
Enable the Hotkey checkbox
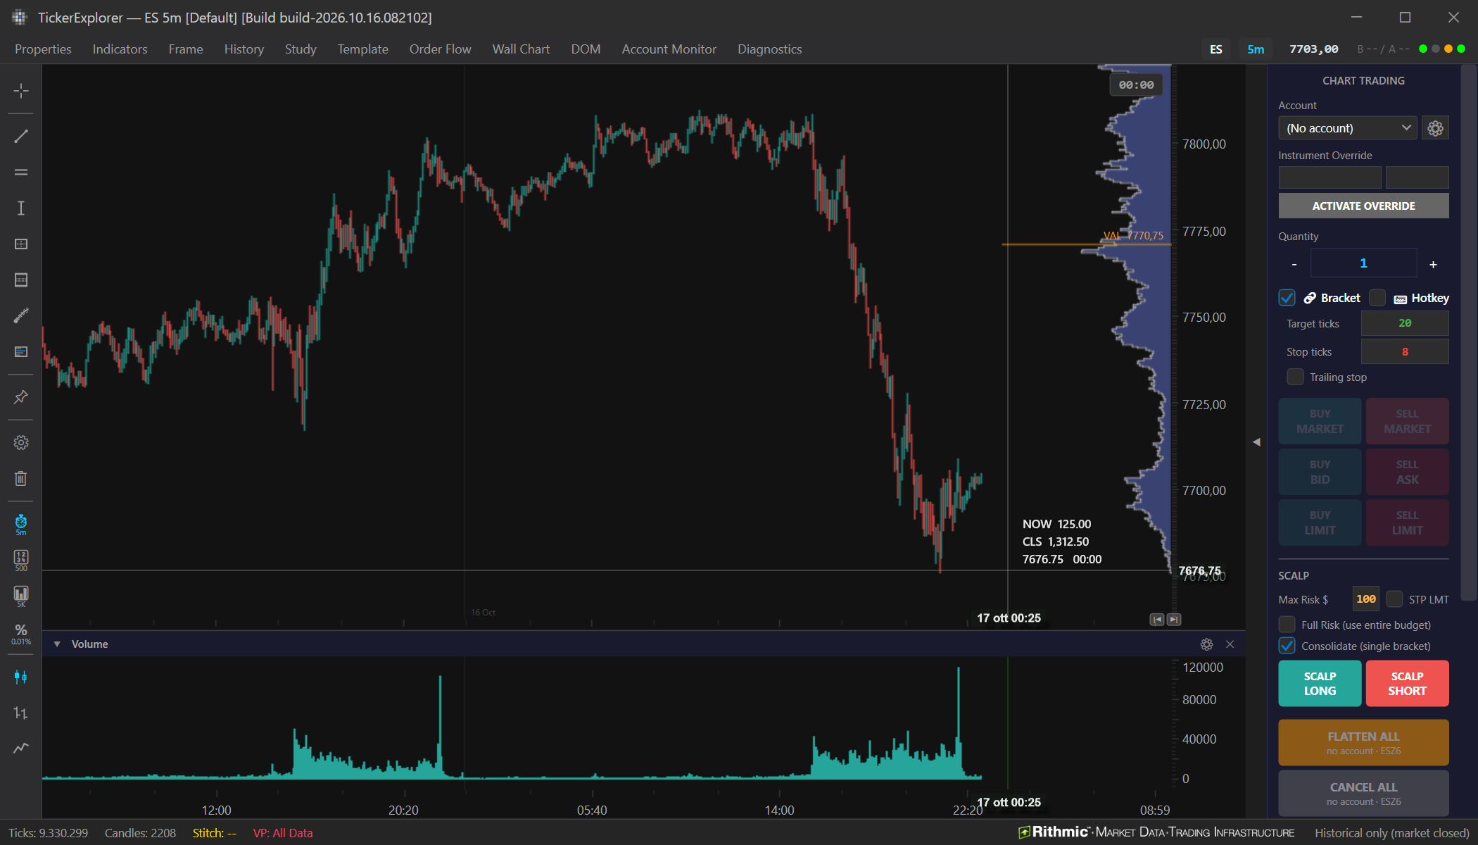tap(1377, 298)
